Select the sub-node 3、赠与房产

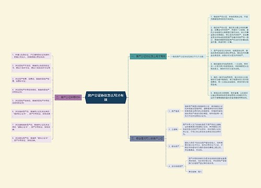click(x=174, y=146)
